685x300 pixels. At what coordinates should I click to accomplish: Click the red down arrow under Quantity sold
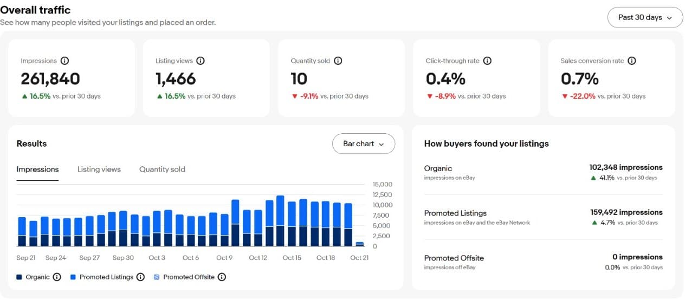(x=294, y=96)
